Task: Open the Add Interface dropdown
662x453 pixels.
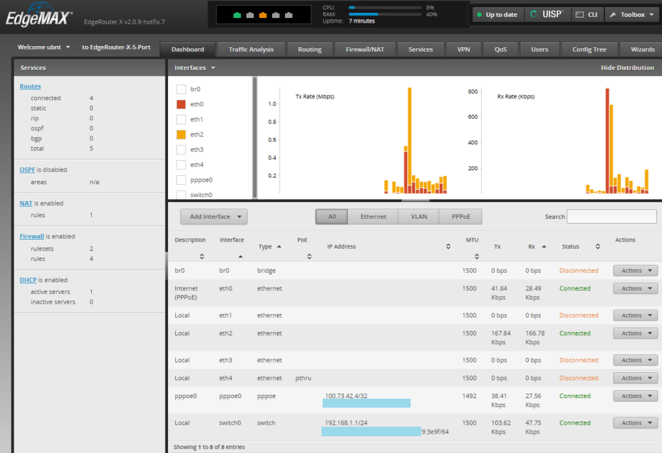Action: 213,217
